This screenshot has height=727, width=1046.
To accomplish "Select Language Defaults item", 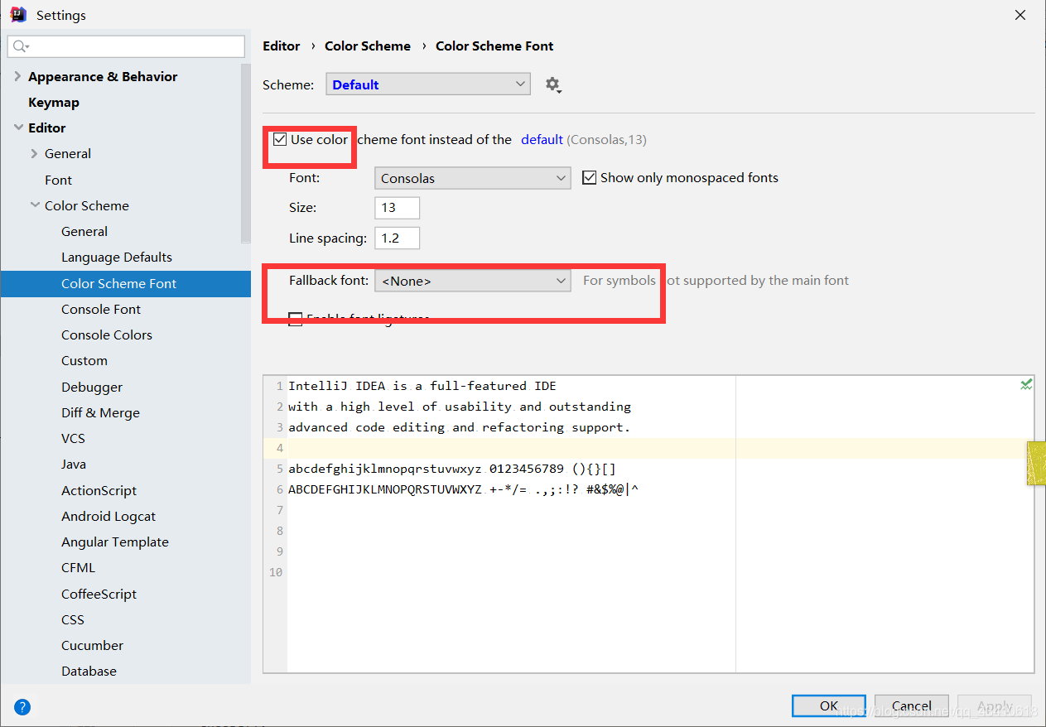I will pos(117,257).
